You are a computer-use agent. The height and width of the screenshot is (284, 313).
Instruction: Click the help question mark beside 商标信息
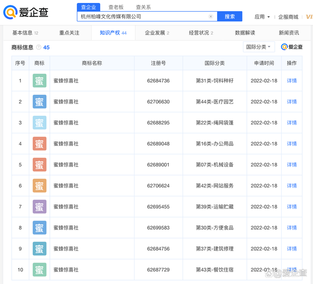[39, 47]
